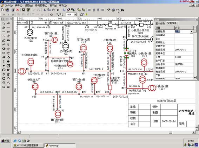This screenshot has width=199, height=148.
Task: Expand the 设备性质 value dropdown arrow
Action: click(192, 31)
